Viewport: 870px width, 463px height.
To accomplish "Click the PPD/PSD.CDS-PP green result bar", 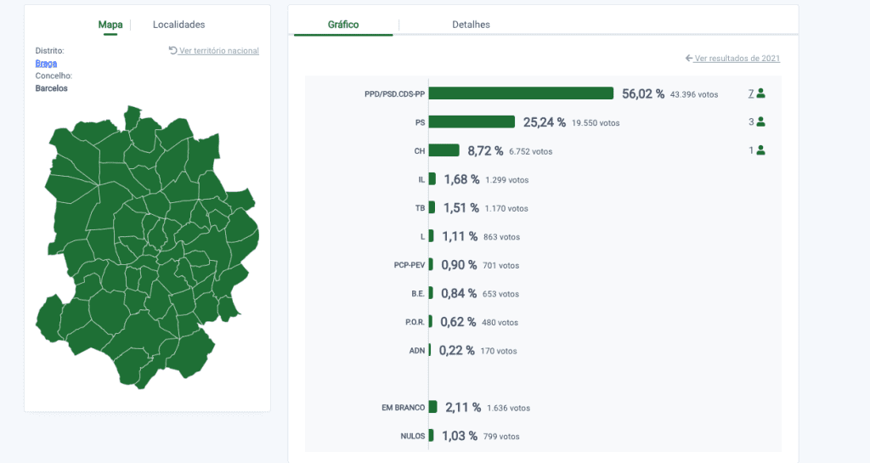I will pyautogui.click(x=521, y=93).
